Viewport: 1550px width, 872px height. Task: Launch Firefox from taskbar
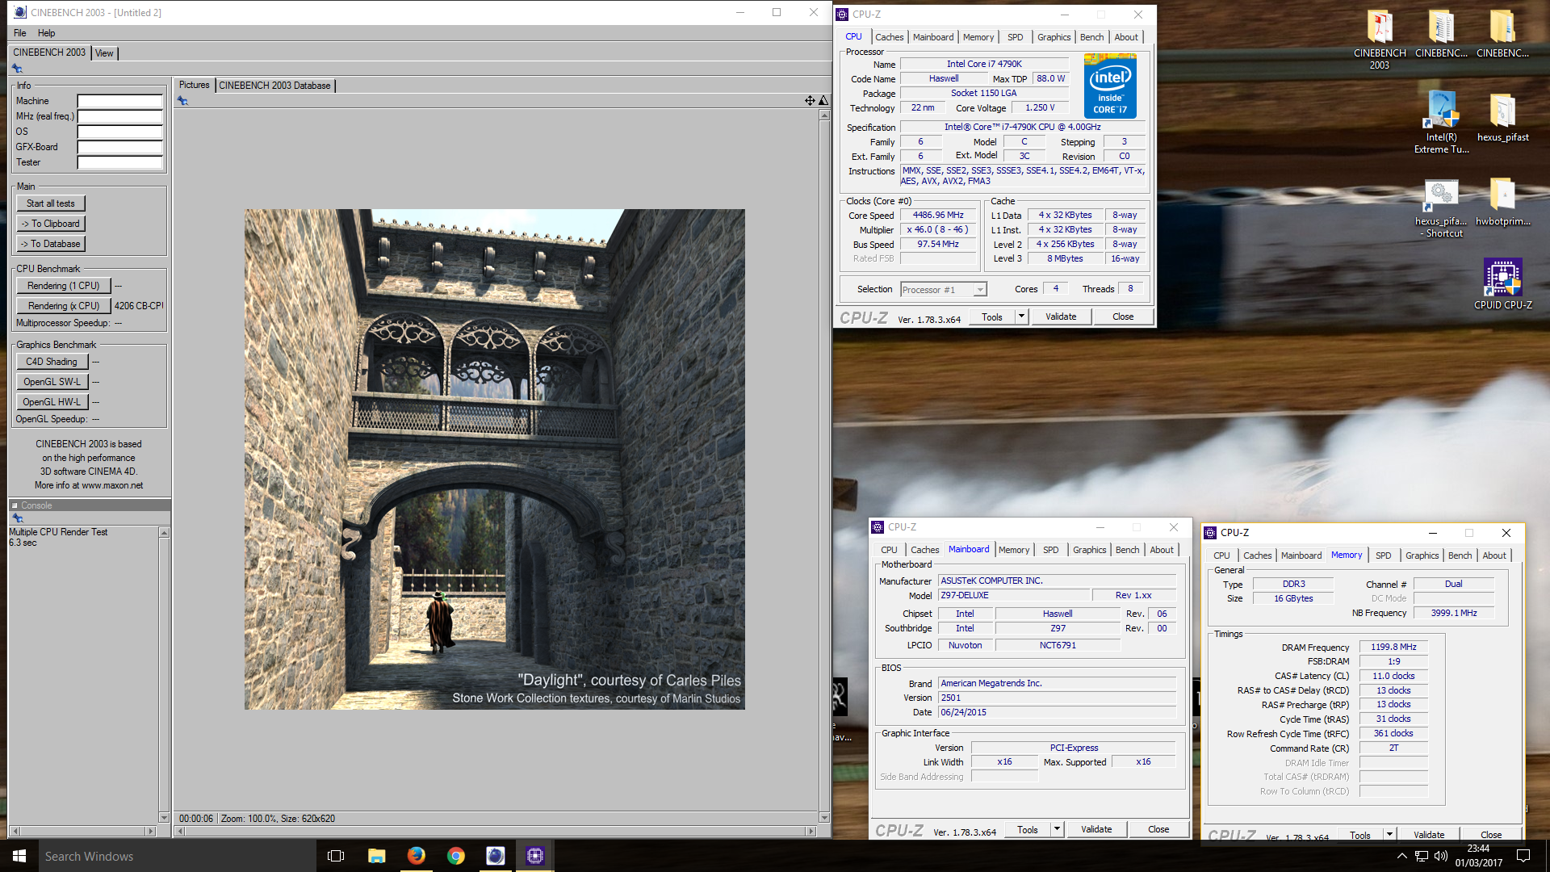point(416,856)
